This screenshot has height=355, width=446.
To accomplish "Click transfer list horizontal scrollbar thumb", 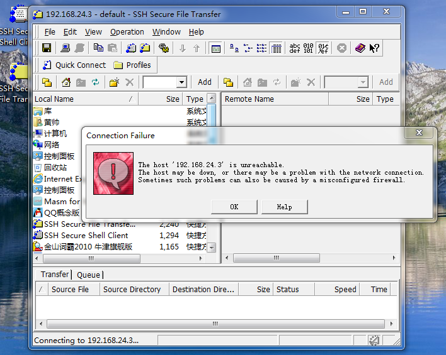I will pyautogui.click(x=215, y=324).
